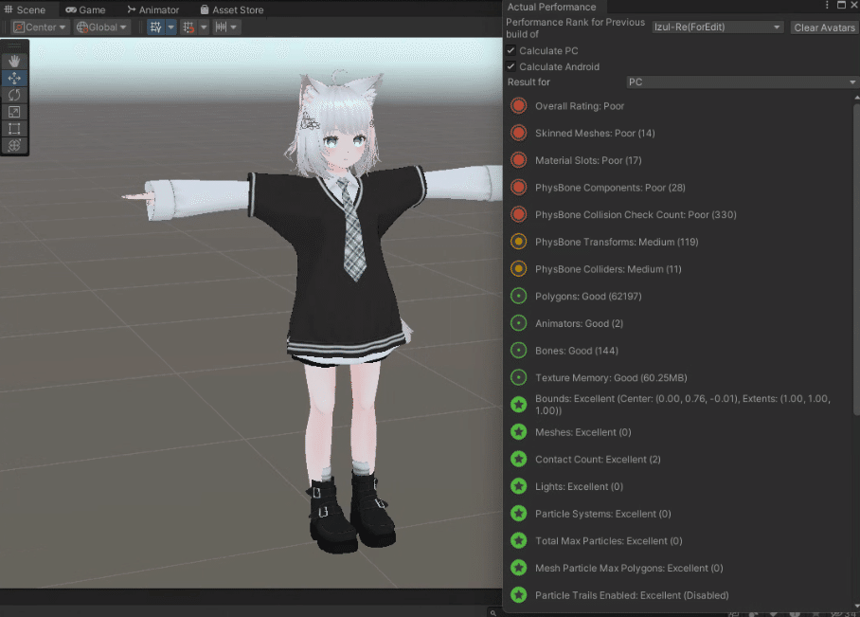Select the Move tool
This screenshot has height=617, width=860.
pos(14,77)
